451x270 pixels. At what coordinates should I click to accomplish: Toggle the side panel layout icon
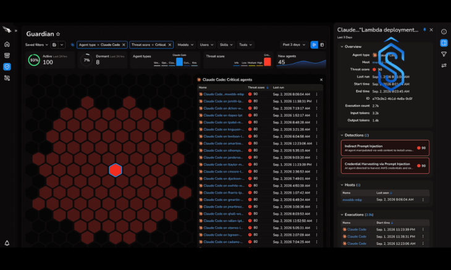(x=444, y=43)
